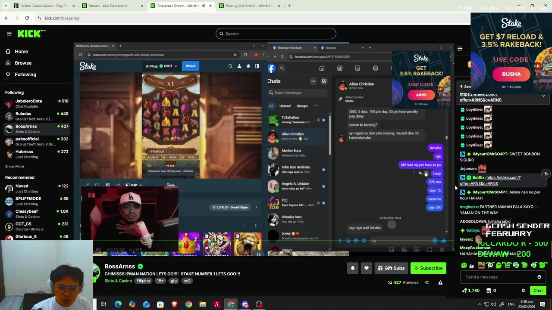The width and height of the screenshot is (552, 310).
Task: View channel points 1,780
Action: tap(470, 291)
